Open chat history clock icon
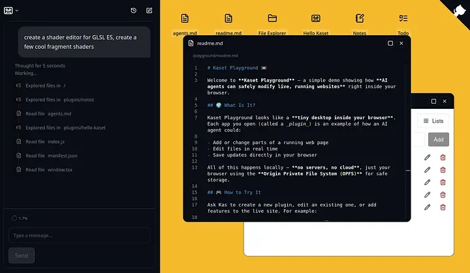This screenshot has width=470, height=273. [x=134, y=10]
